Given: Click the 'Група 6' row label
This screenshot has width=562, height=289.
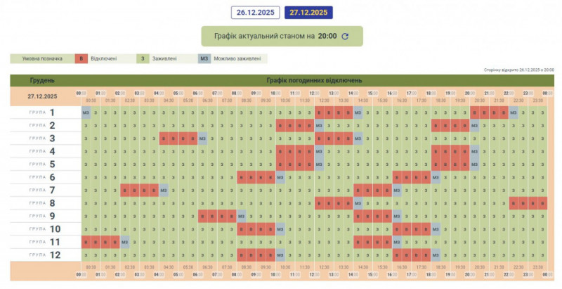Looking at the screenshot, I should (42, 177).
